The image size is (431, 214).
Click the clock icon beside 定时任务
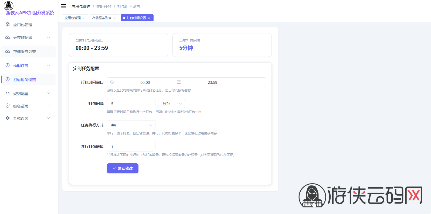click(8, 65)
